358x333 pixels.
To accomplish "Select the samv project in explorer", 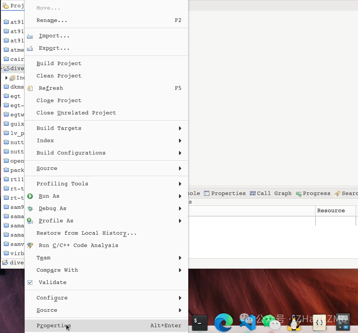I will pyautogui.click(x=14, y=244).
